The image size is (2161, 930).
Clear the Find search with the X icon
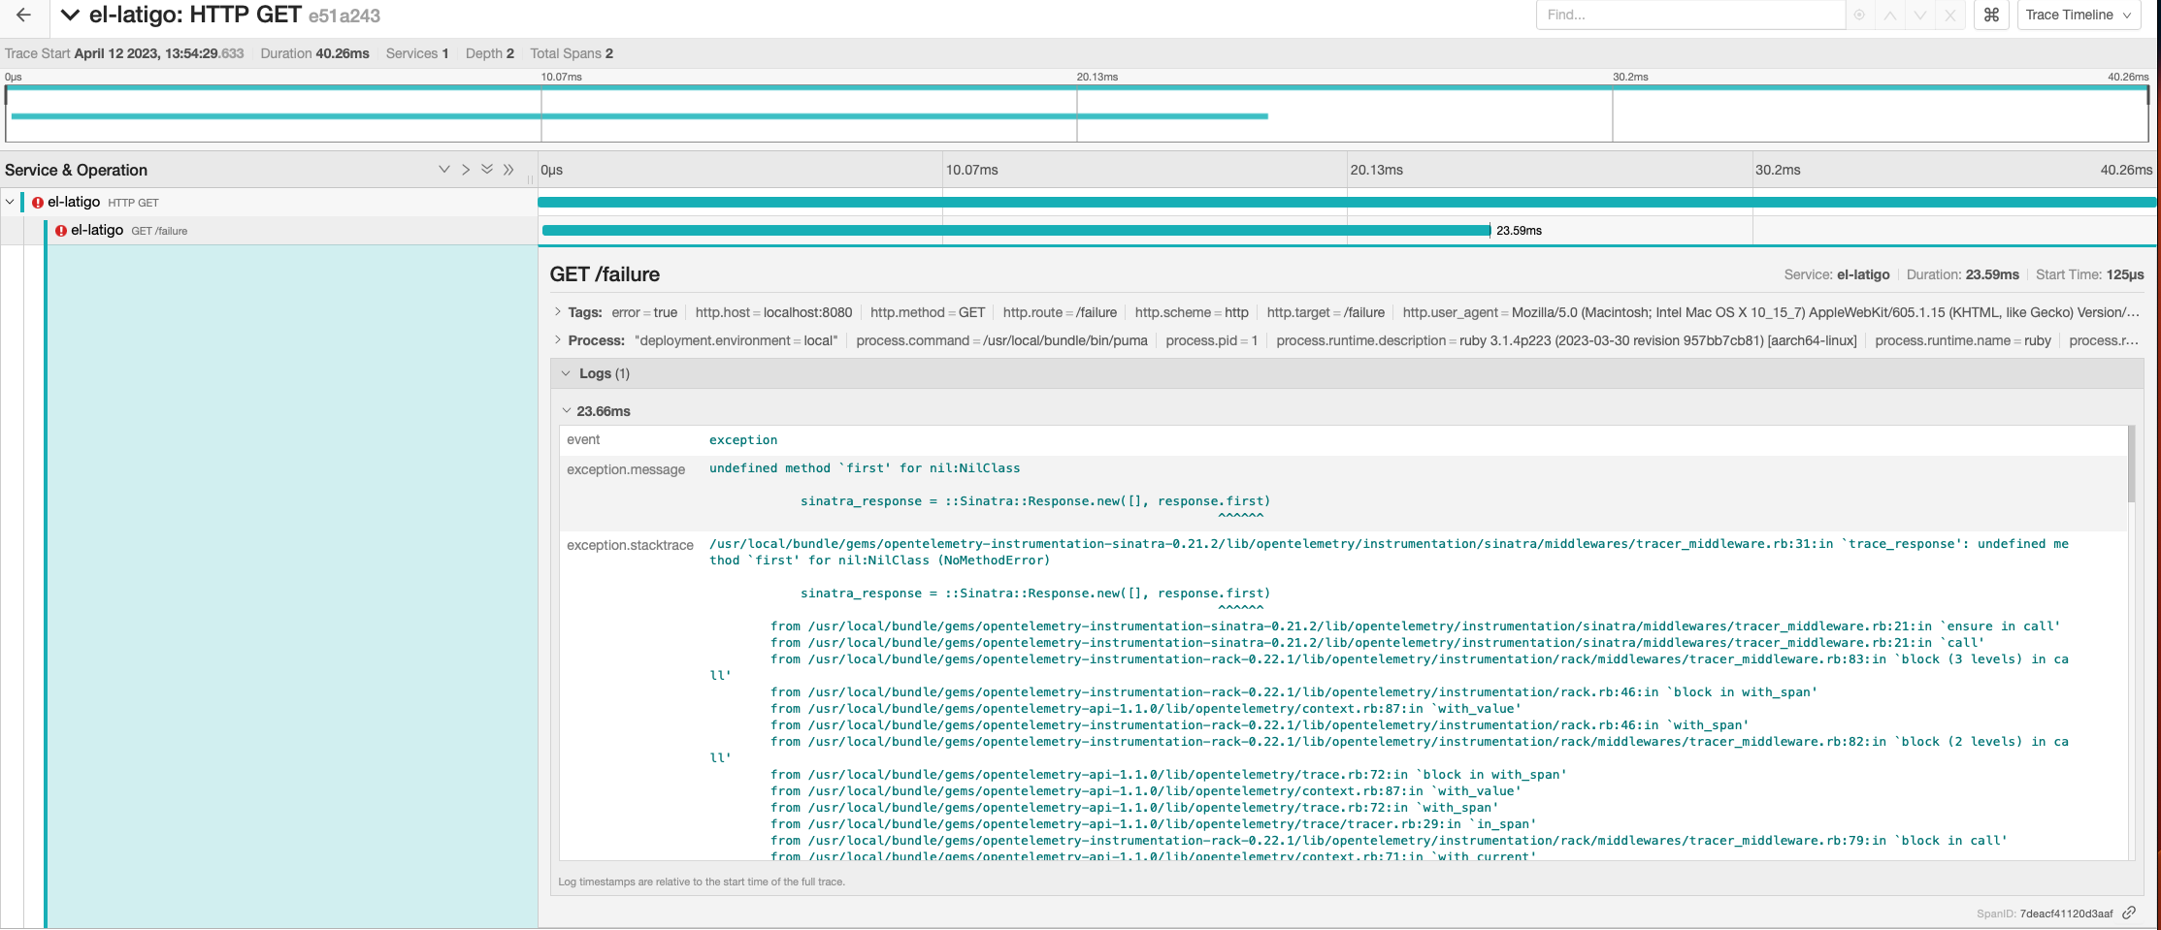(x=1949, y=15)
